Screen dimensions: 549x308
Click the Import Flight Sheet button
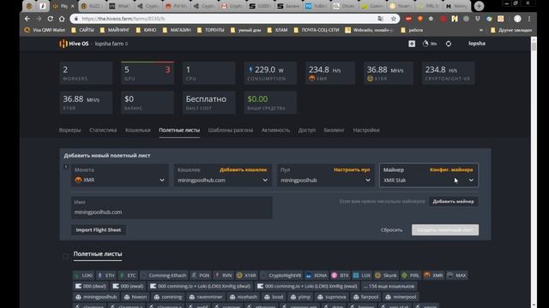point(99,230)
